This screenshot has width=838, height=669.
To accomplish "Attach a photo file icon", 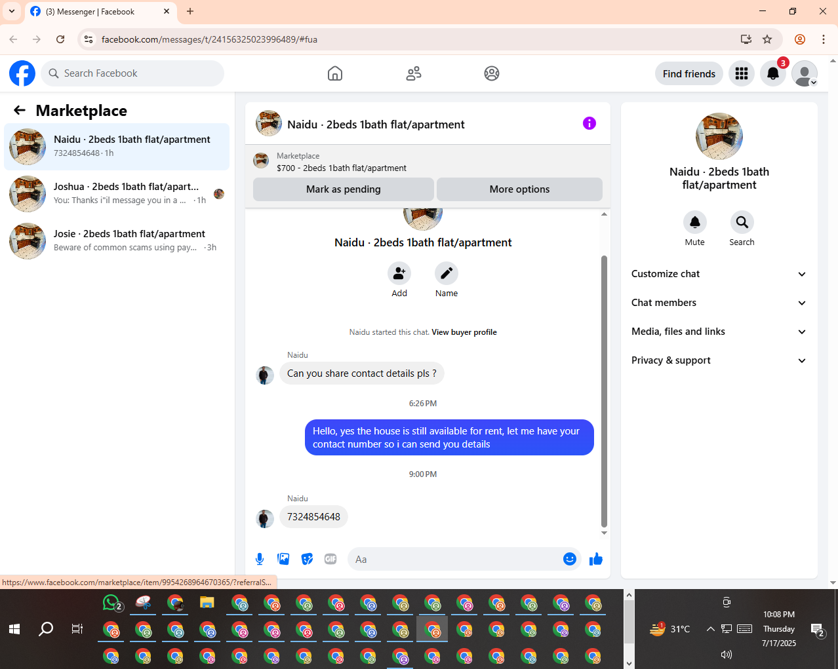I will [x=283, y=559].
